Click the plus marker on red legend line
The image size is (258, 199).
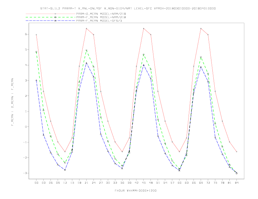pos(55,14)
